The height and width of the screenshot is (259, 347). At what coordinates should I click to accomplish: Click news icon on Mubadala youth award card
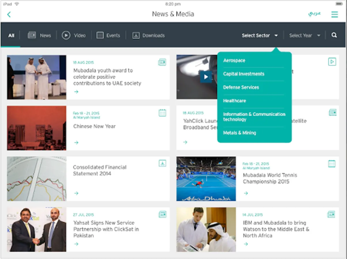point(162,62)
